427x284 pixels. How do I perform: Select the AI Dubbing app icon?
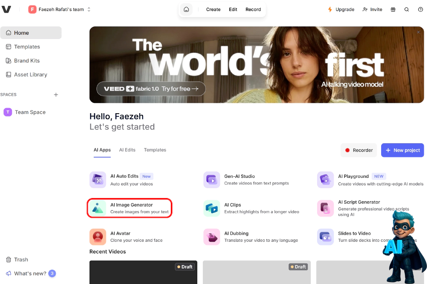[212, 237]
